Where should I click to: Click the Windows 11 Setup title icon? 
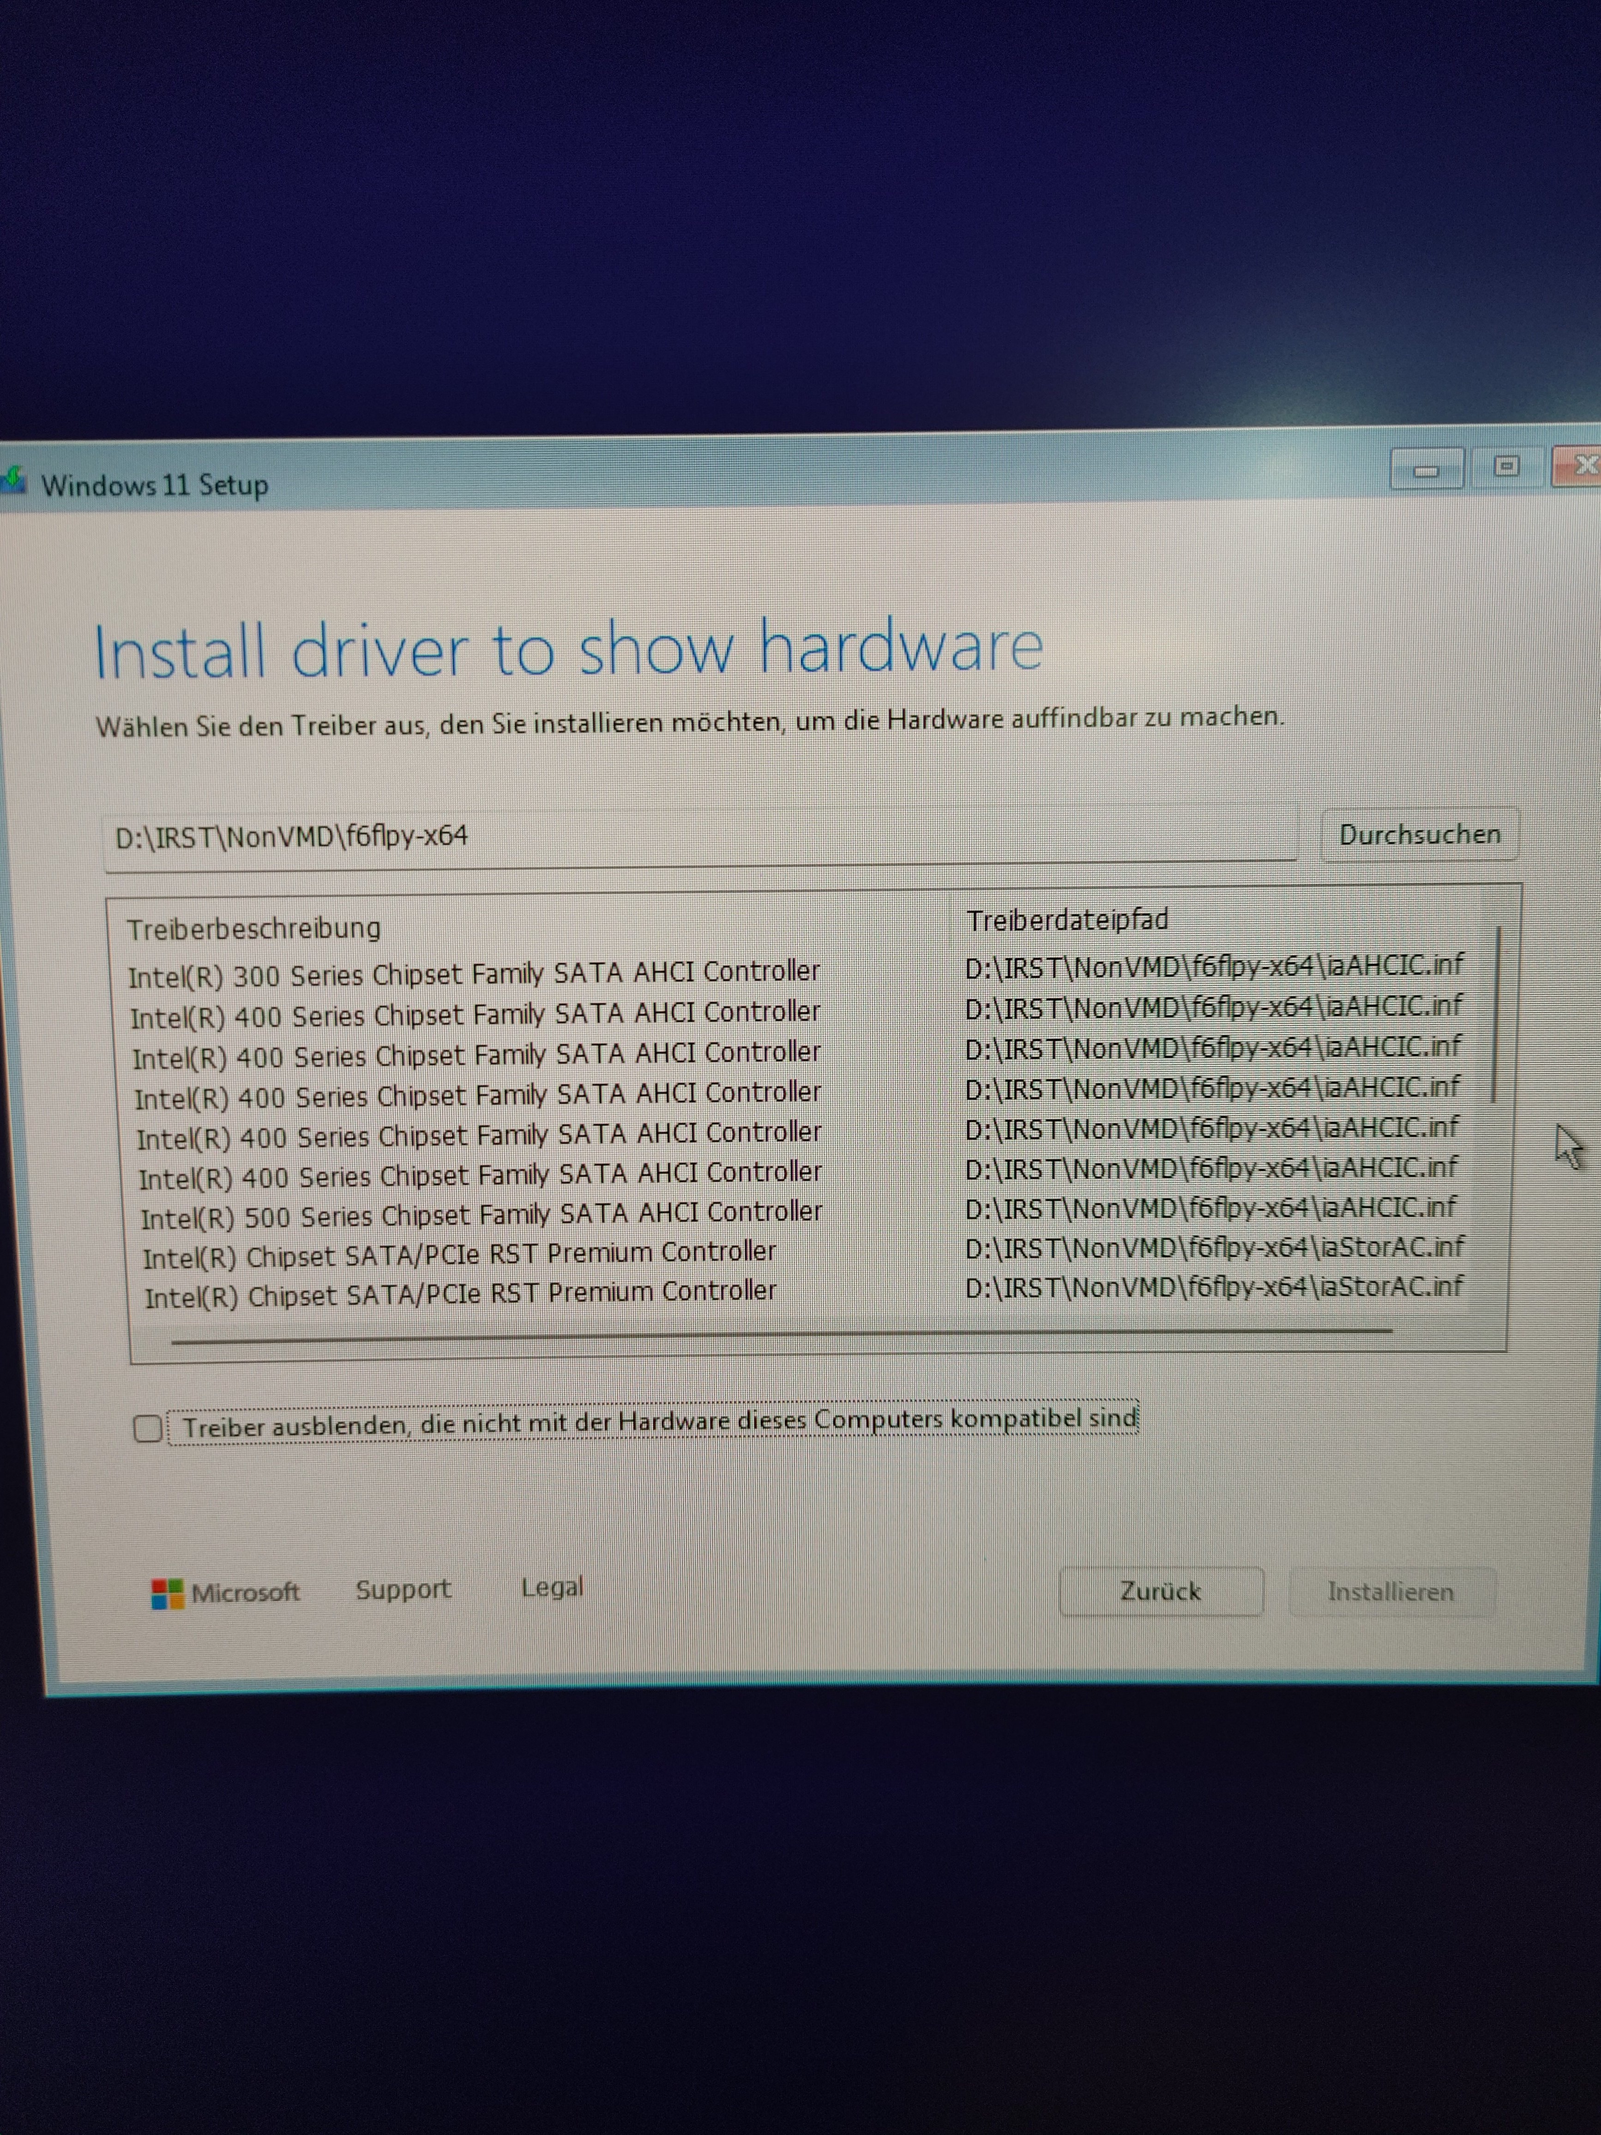tap(13, 480)
